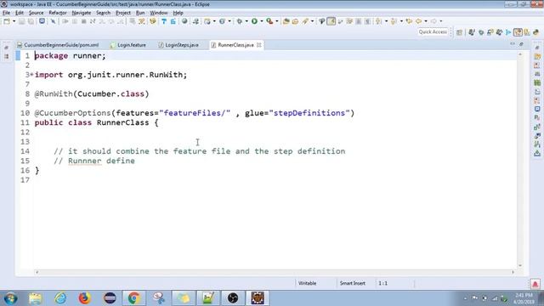The width and height of the screenshot is (544, 306).
Task: Switch to CucumberBeginnerGuide/pom.xml tab
Action: pos(58,45)
